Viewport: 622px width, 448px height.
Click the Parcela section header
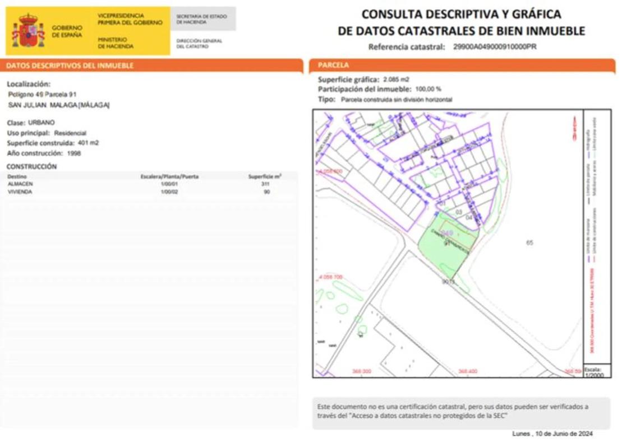(x=334, y=66)
